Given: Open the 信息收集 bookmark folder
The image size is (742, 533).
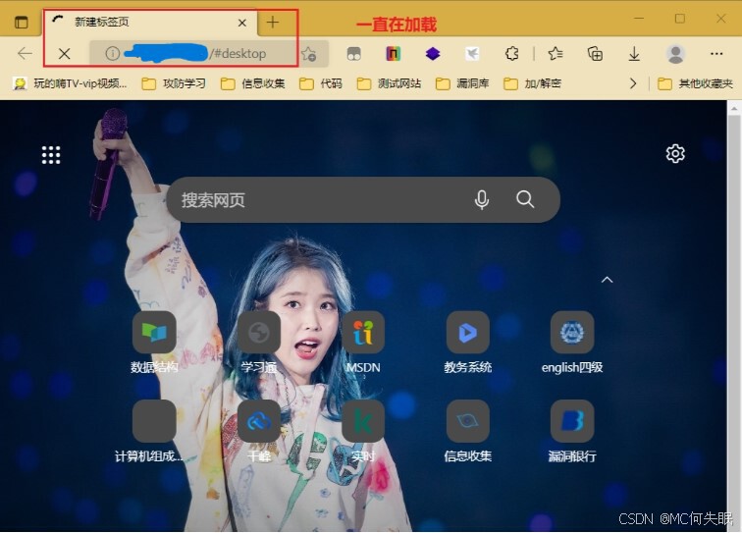Looking at the screenshot, I should click(x=252, y=83).
